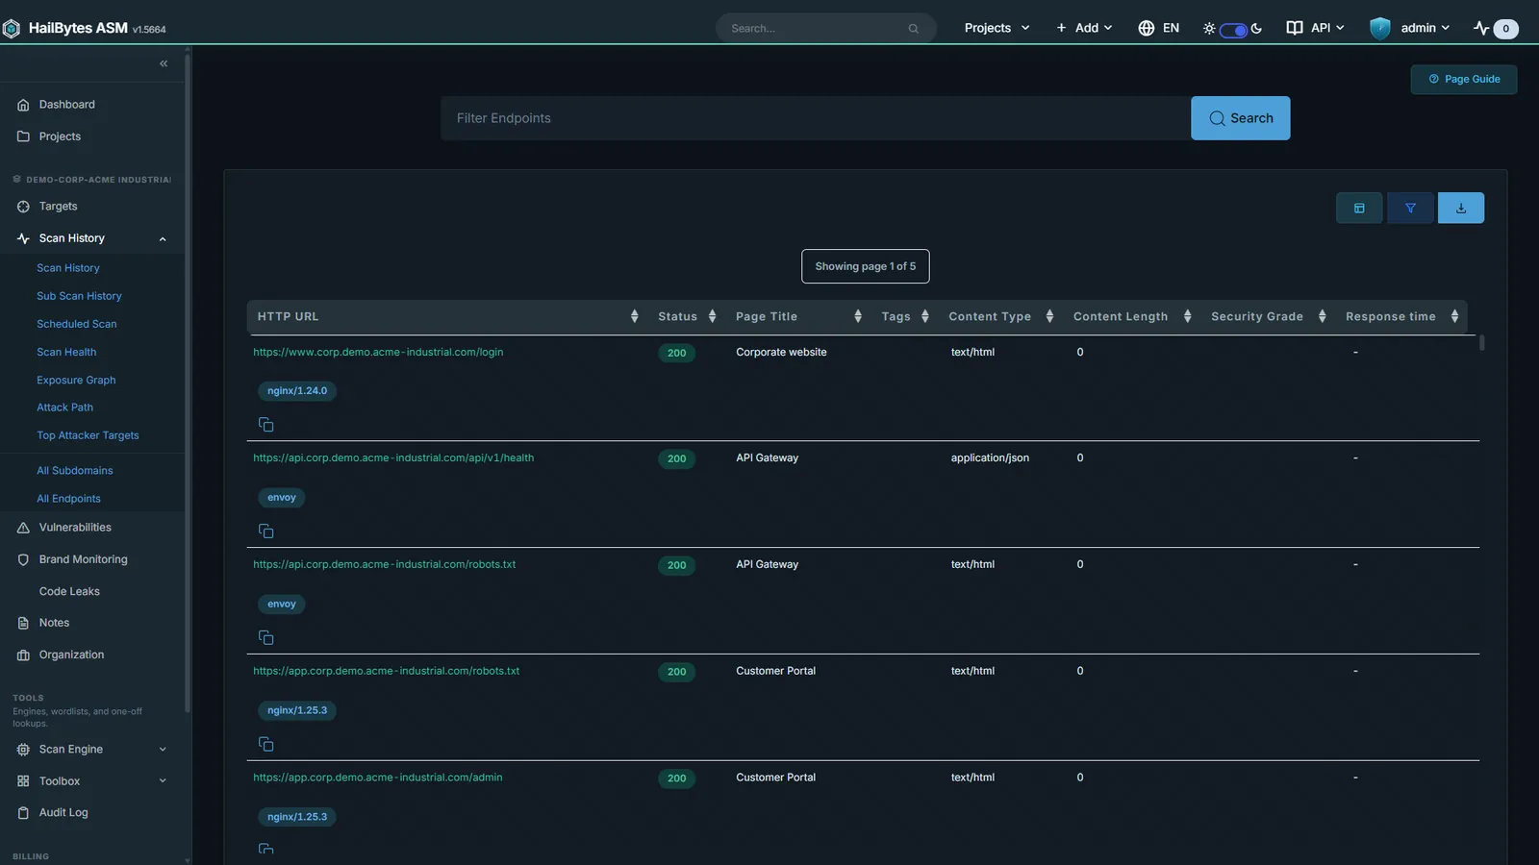Open Scan History submenu item
Viewport: 1539px width, 865px height.
click(x=68, y=268)
